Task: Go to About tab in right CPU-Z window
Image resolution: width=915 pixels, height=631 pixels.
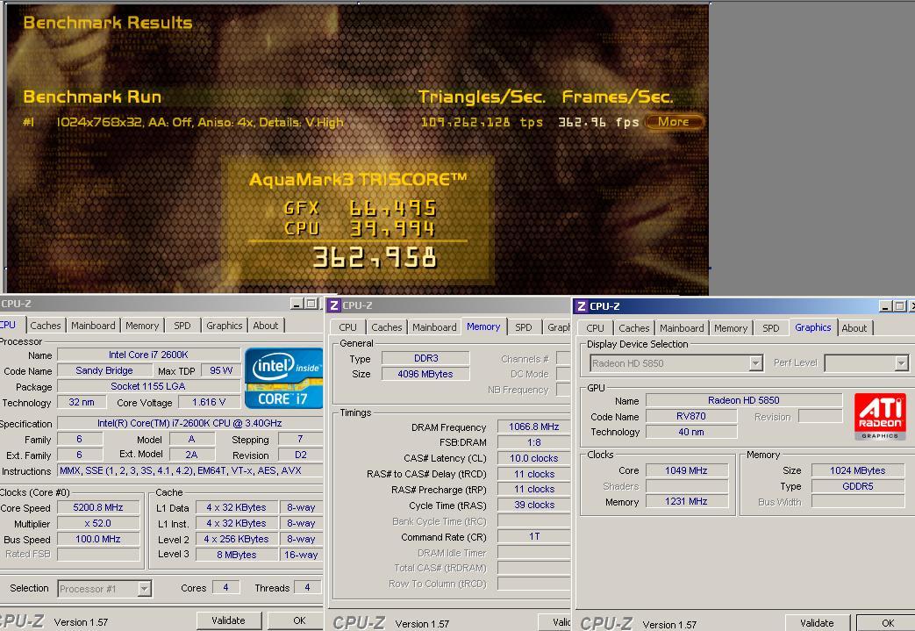Action: pos(854,328)
